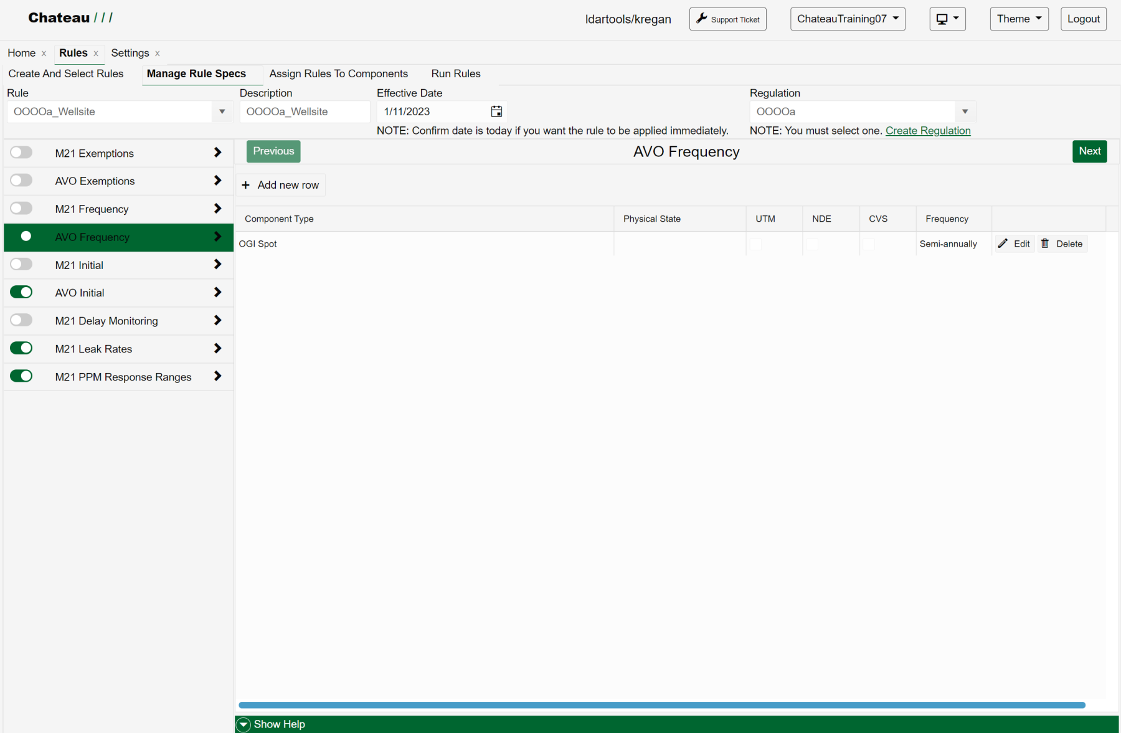Click the plus icon to add new row
This screenshot has height=733, width=1121.
point(246,185)
